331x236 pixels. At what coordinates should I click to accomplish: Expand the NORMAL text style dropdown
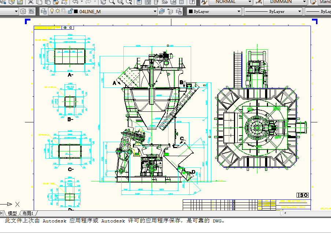click(250, 2)
